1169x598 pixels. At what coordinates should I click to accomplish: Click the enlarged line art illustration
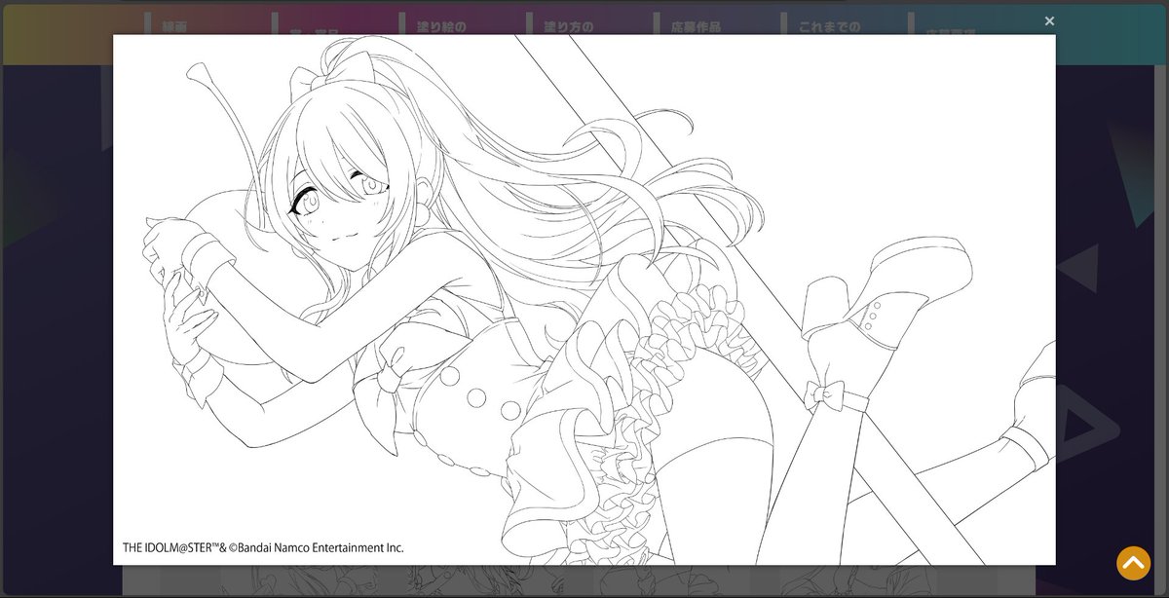584,300
